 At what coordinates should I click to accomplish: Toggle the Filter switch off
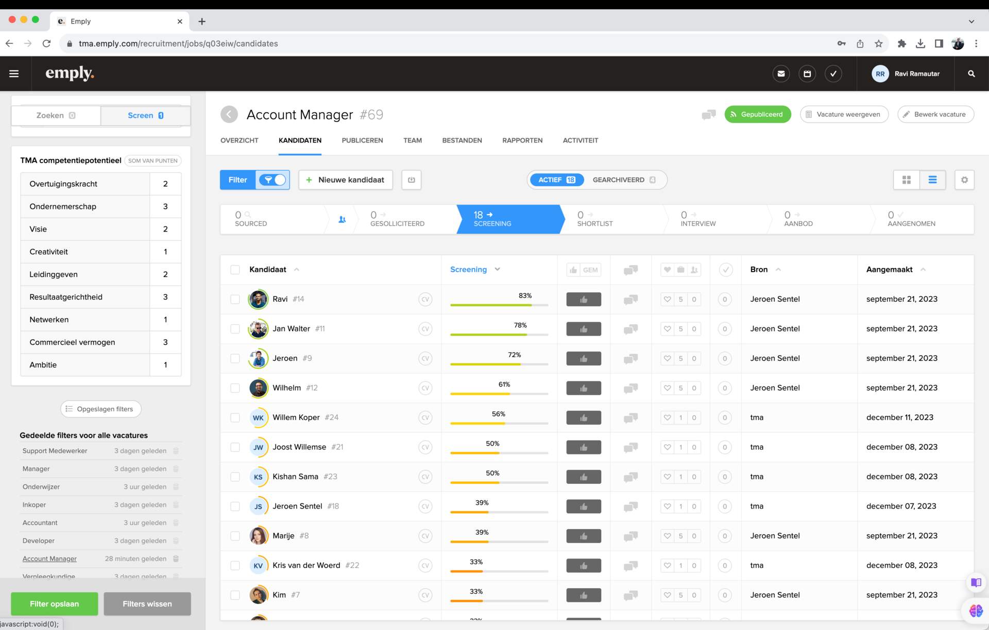[x=273, y=180]
